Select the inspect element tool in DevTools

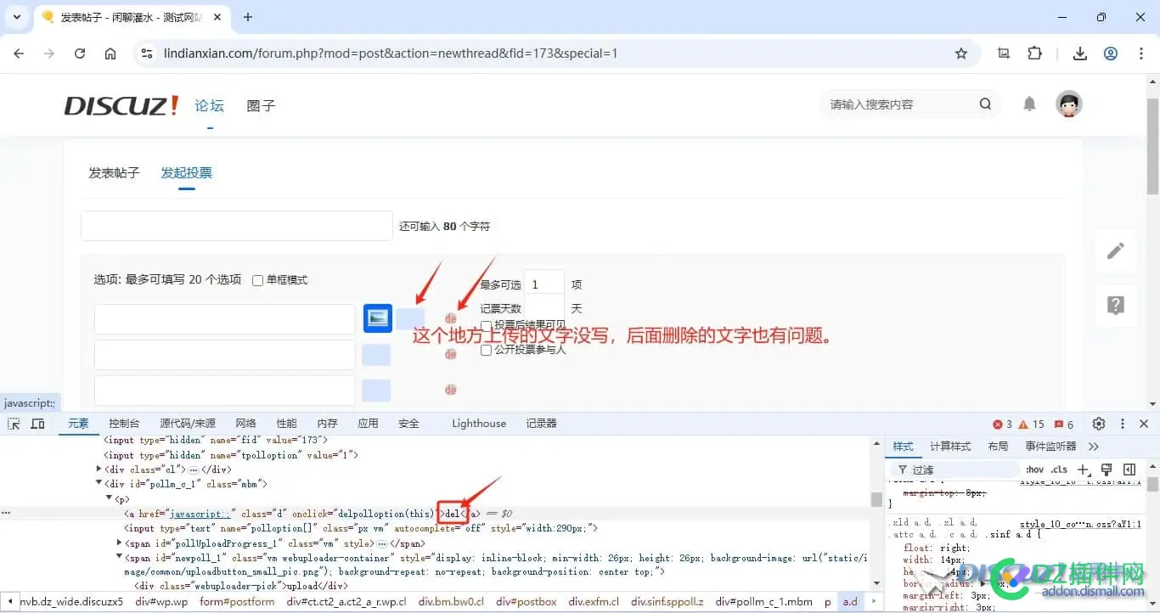13,423
